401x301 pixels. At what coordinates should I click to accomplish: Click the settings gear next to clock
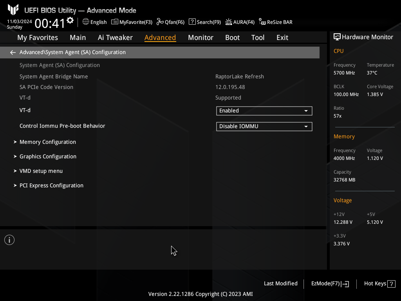[x=70, y=20]
